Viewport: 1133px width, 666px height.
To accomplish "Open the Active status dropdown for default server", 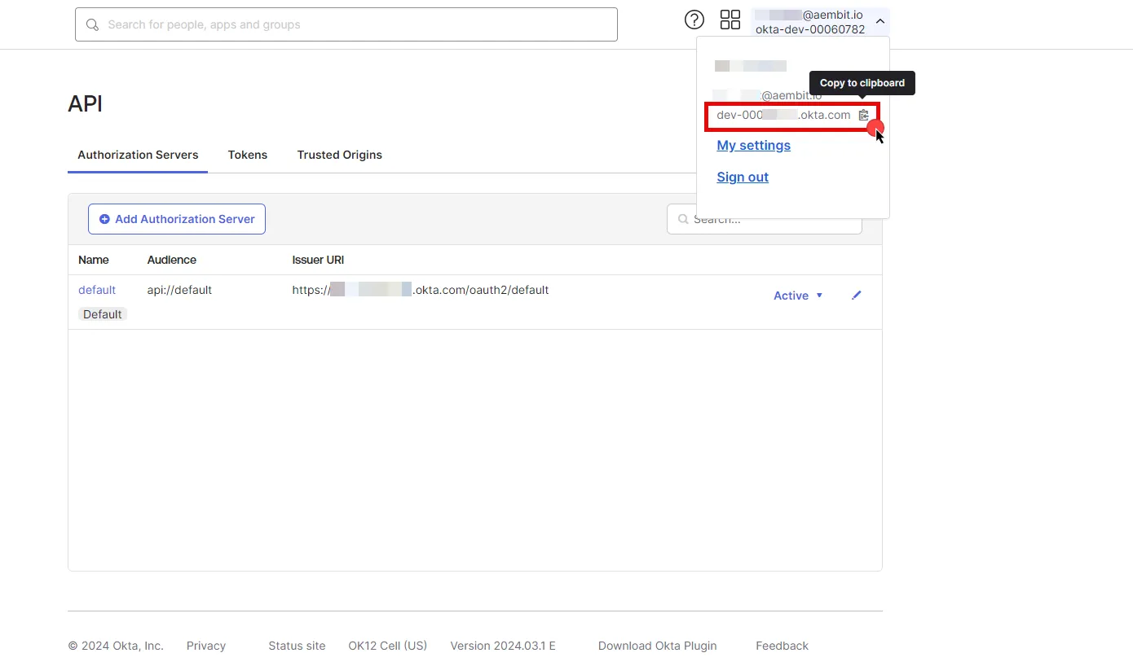I will coord(796,295).
